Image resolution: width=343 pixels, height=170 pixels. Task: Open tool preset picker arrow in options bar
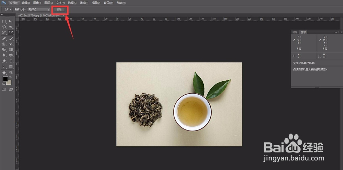(11, 10)
